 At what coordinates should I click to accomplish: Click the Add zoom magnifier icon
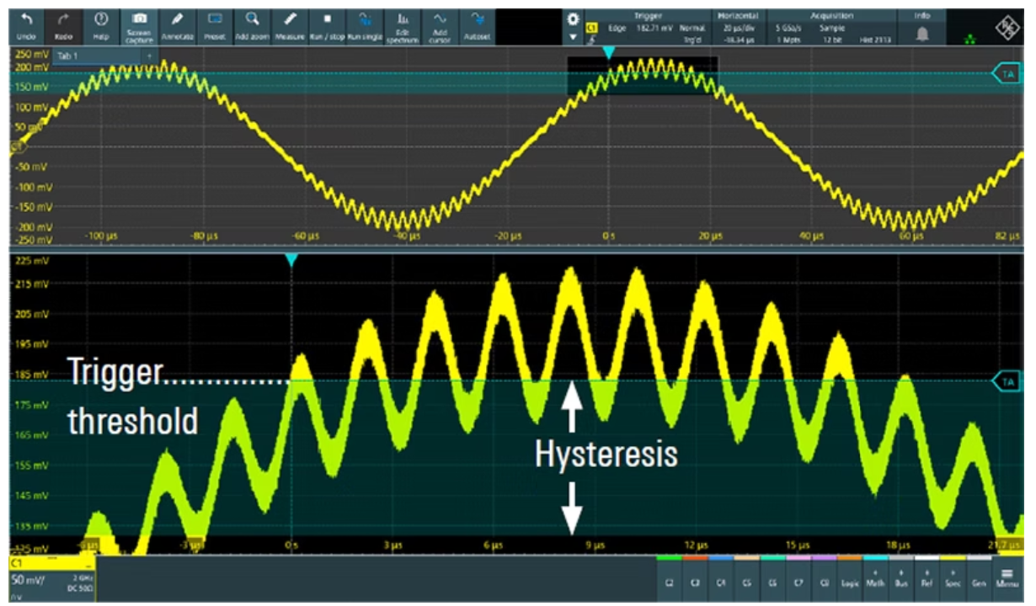(x=252, y=26)
